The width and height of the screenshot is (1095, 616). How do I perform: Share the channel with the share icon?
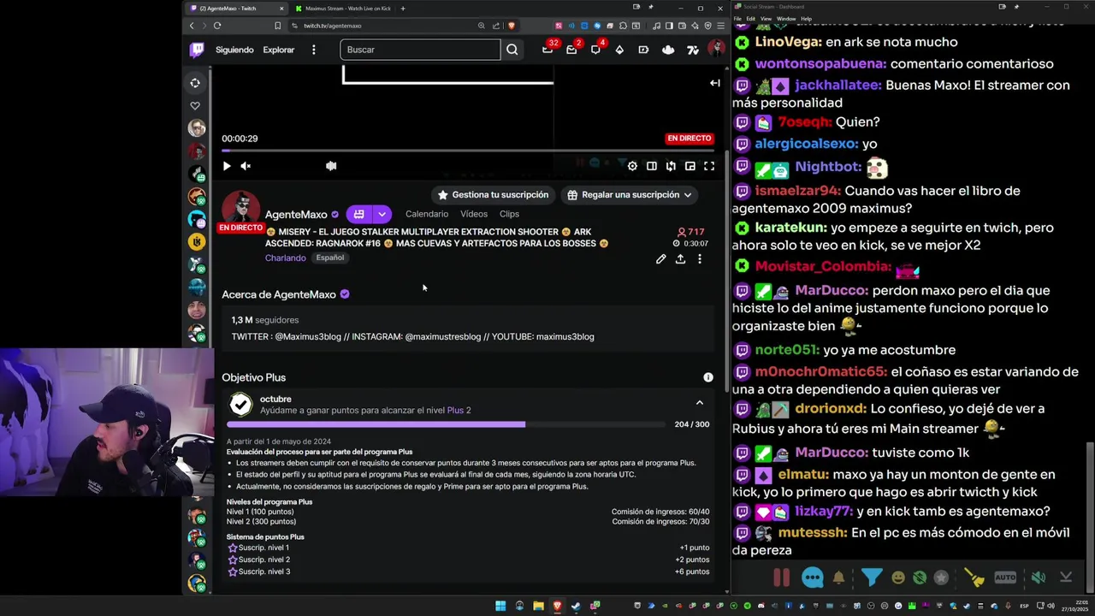[x=680, y=259]
